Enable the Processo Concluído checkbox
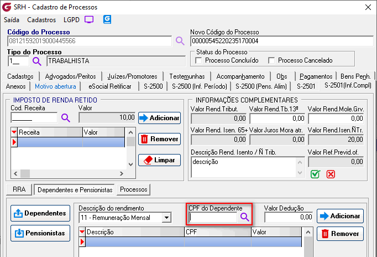 click(199, 60)
